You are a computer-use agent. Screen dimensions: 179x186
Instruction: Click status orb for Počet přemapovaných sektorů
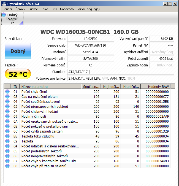pos(7,107)
